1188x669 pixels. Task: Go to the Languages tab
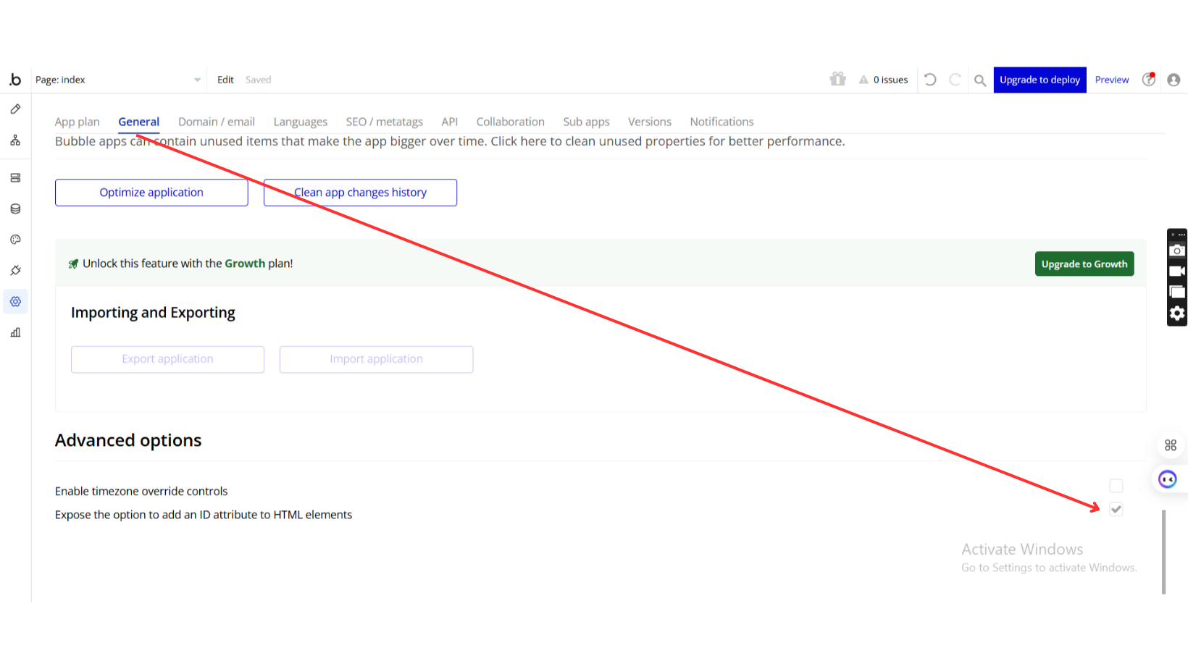(x=301, y=122)
